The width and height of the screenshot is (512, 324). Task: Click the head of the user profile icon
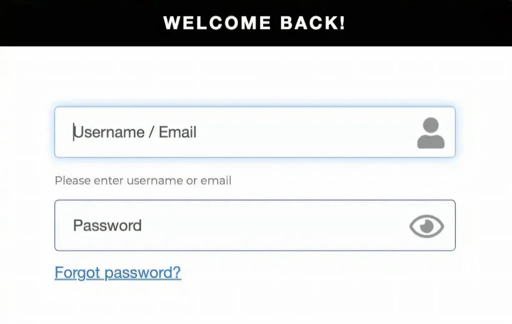click(430, 125)
